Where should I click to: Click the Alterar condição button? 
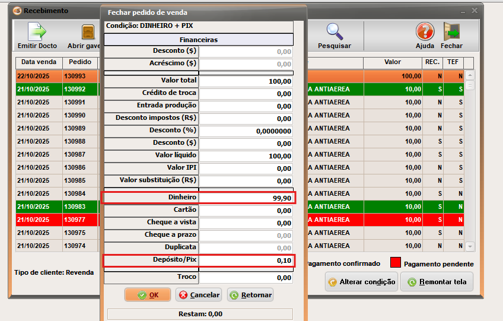(x=361, y=282)
